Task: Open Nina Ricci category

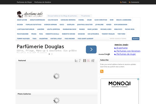Action: [118, 29]
